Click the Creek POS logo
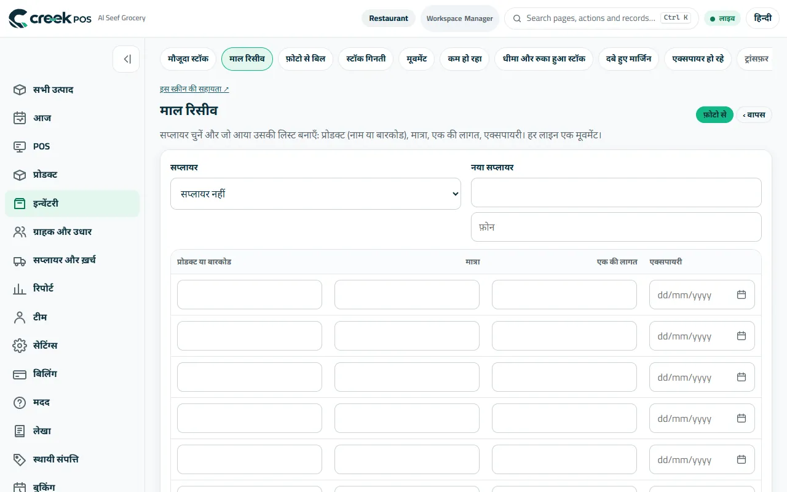Screen dimensions: 787x492 50,18
